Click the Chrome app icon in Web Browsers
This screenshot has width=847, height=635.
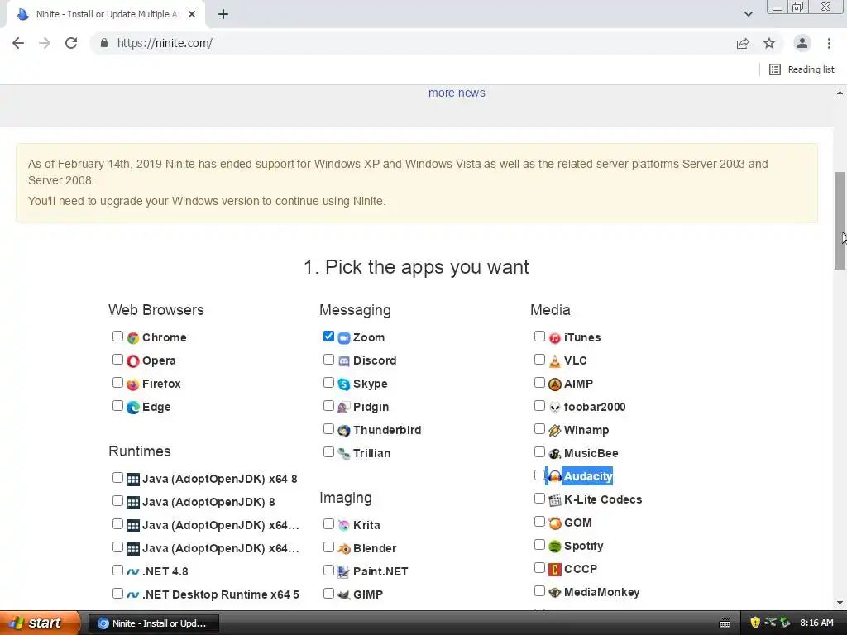point(133,338)
